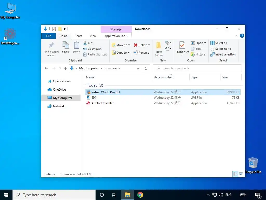Screen dimensions: 266x200
Task: Open the Copy to dropdown
Action: coord(121,53)
